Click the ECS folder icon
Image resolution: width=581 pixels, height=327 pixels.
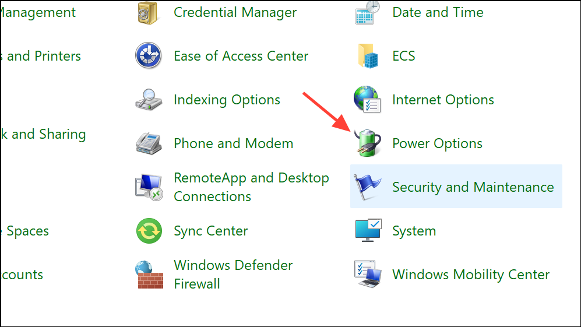(368, 55)
